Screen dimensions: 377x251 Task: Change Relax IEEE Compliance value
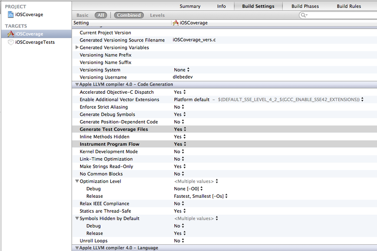[x=179, y=203]
